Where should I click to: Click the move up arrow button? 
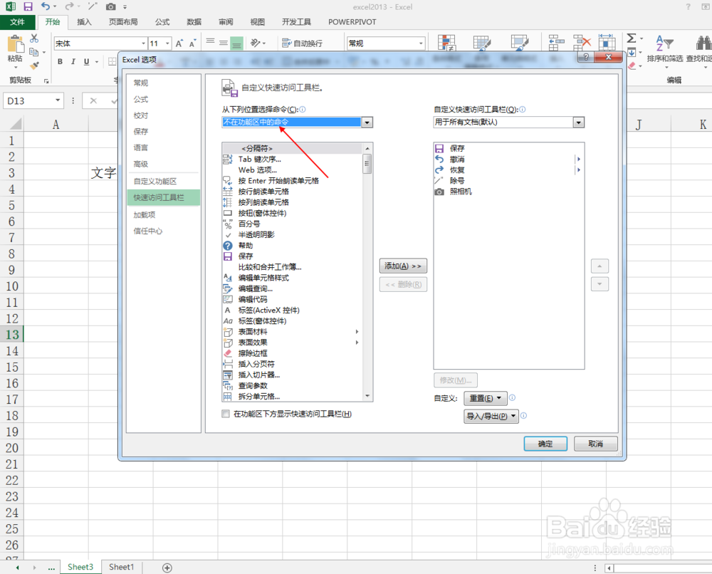coord(600,266)
